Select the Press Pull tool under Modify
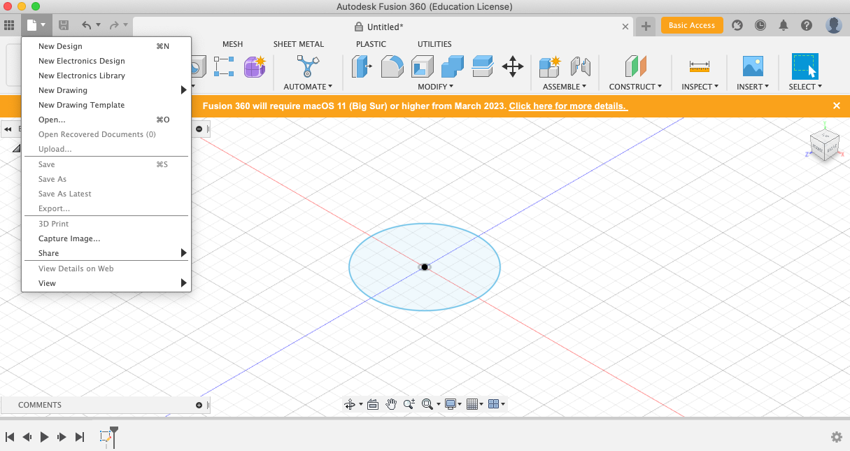 coord(362,66)
